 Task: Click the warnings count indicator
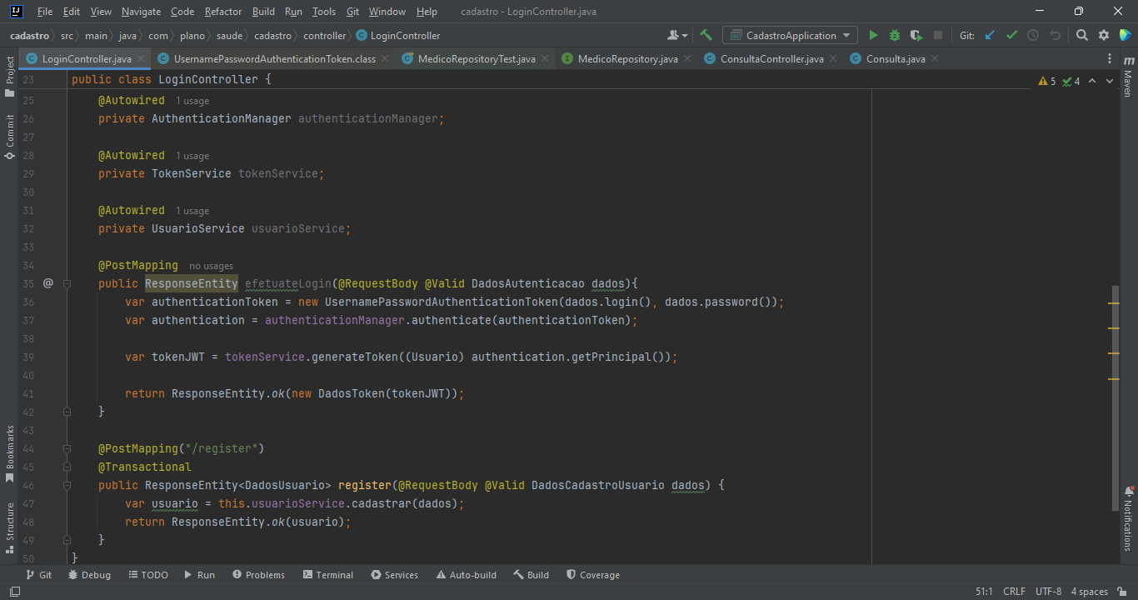tap(1047, 81)
